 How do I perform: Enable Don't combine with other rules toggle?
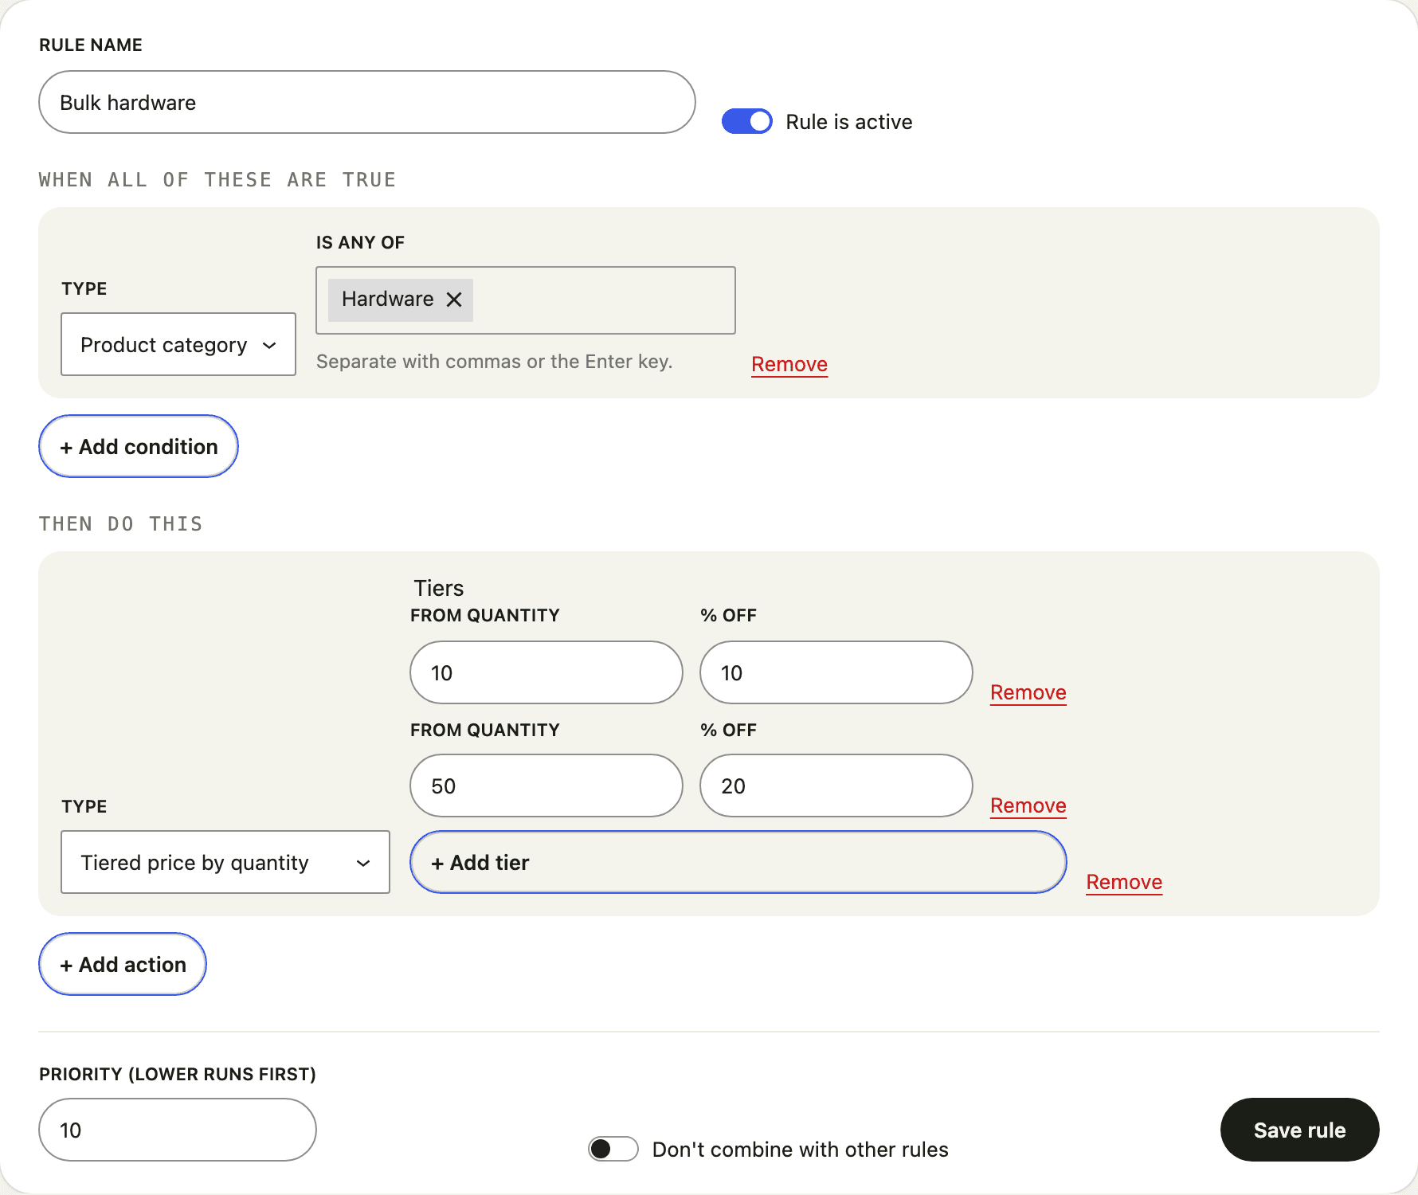click(613, 1149)
